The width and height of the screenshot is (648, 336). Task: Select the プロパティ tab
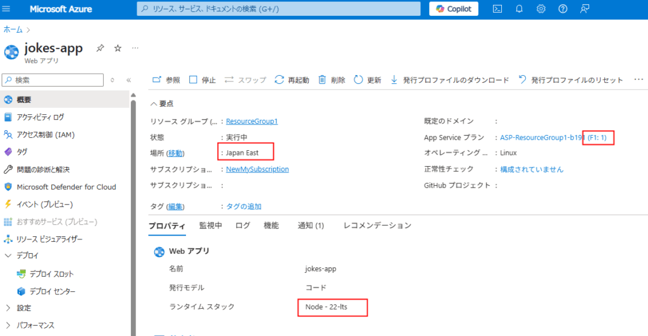coord(167,225)
